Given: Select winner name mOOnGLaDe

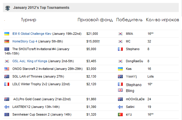Looking at the screenshot, I should pyautogui.click(x=135, y=99).
